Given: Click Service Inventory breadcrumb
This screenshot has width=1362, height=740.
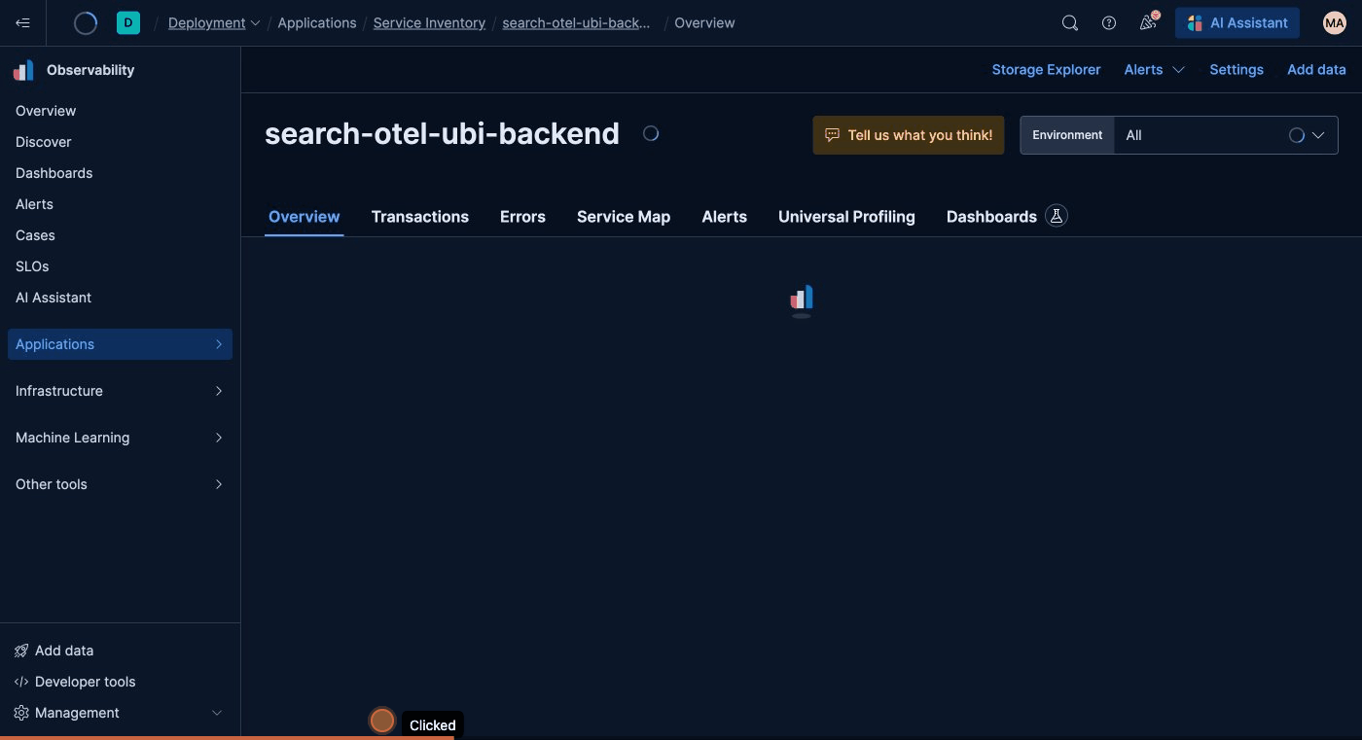Looking at the screenshot, I should [x=429, y=22].
